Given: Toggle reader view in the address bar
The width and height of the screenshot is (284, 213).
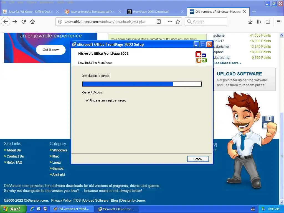Looking at the screenshot, I should coord(158,22).
